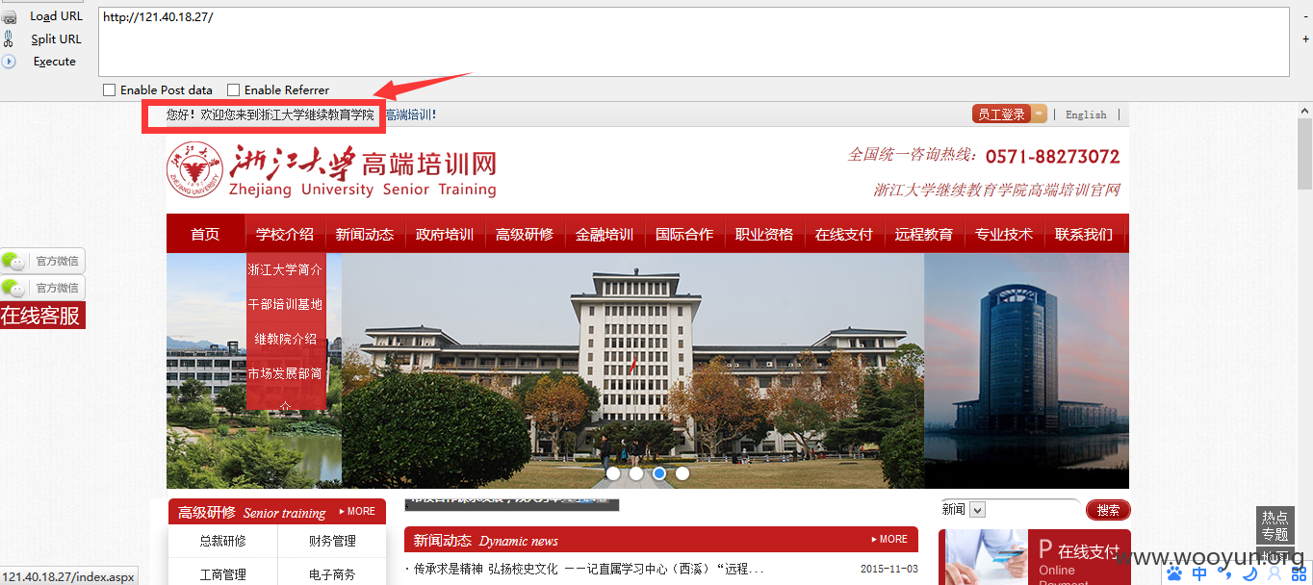Open 高级研修 navigation menu
The height and width of the screenshot is (585, 1313).
tap(525, 234)
